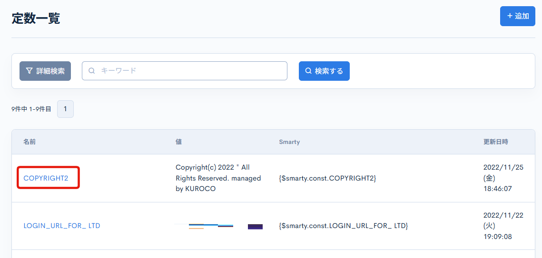Click the magnifier icon on the 検索する button

coord(308,71)
